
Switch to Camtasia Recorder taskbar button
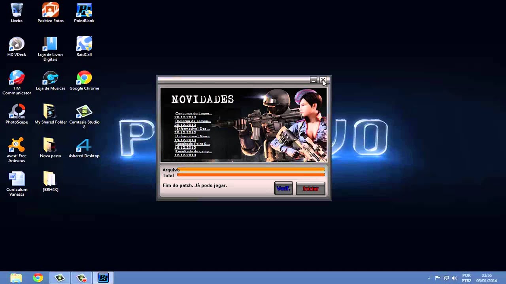pyautogui.click(x=81, y=278)
